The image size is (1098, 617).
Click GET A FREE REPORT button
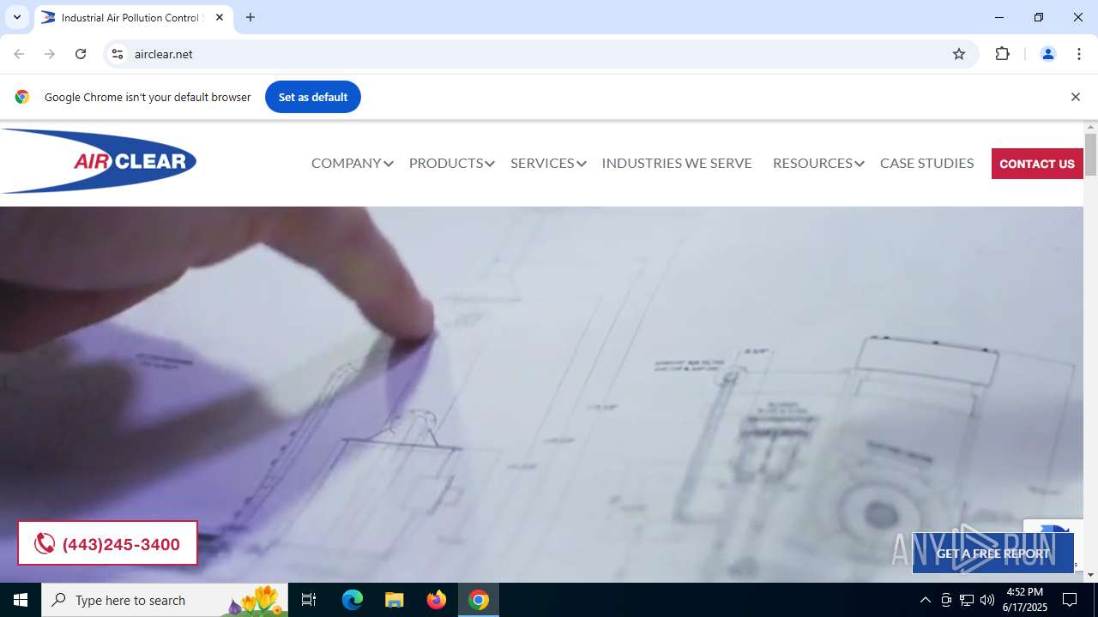pos(992,554)
